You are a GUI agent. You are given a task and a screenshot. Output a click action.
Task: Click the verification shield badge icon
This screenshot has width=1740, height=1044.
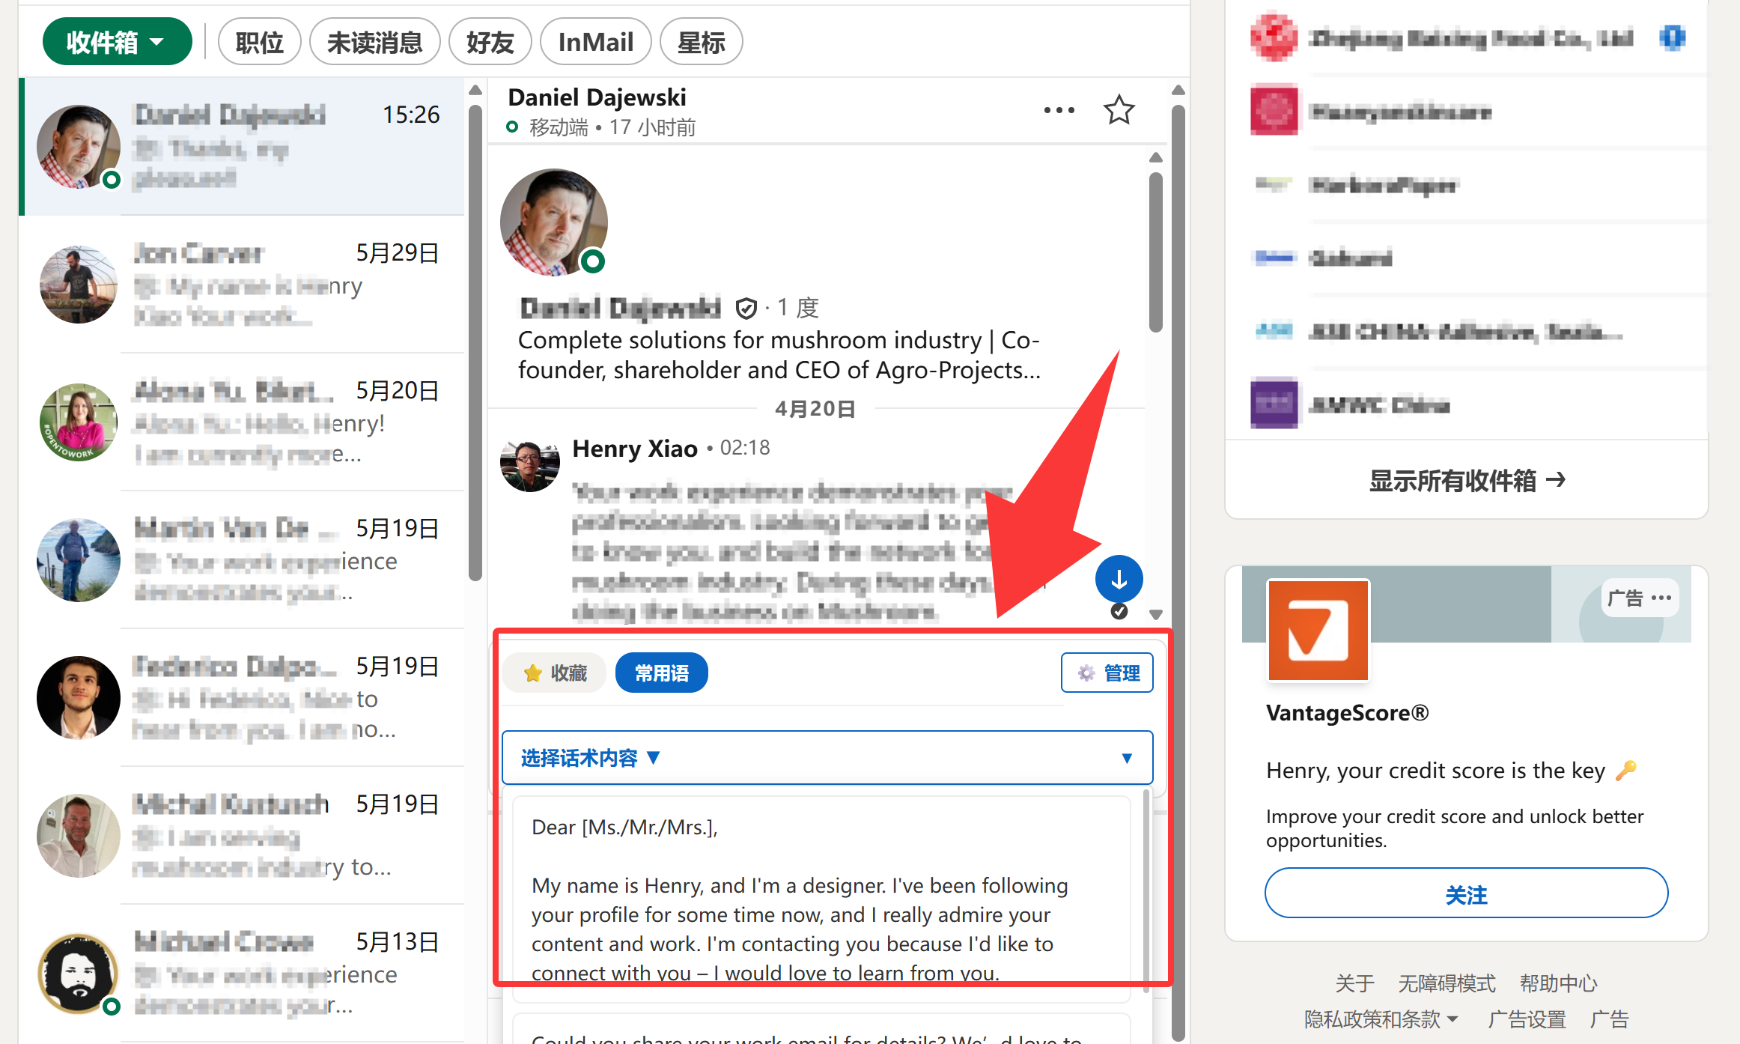click(746, 308)
